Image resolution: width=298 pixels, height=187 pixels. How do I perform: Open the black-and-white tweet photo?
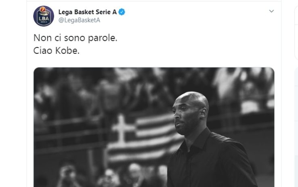pyautogui.click(x=154, y=127)
